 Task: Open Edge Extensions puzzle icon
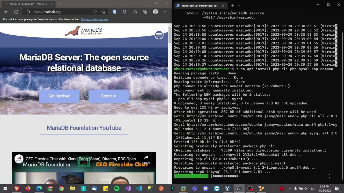(124, 12)
